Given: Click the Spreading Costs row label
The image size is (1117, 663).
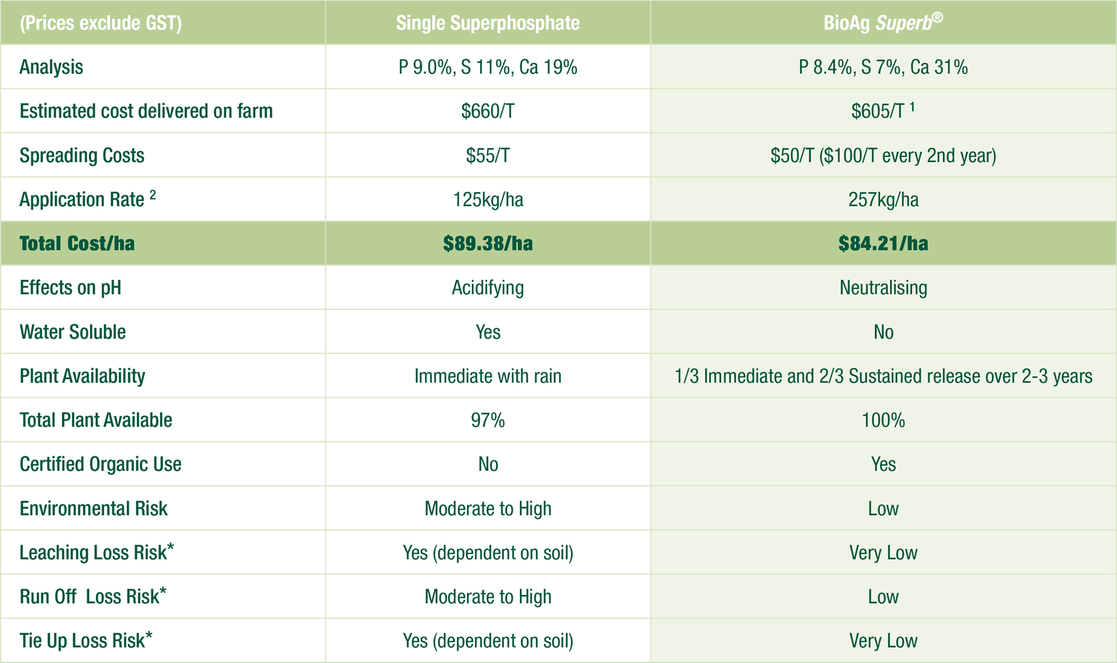Looking at the screenshot, I should pos(82,155).
